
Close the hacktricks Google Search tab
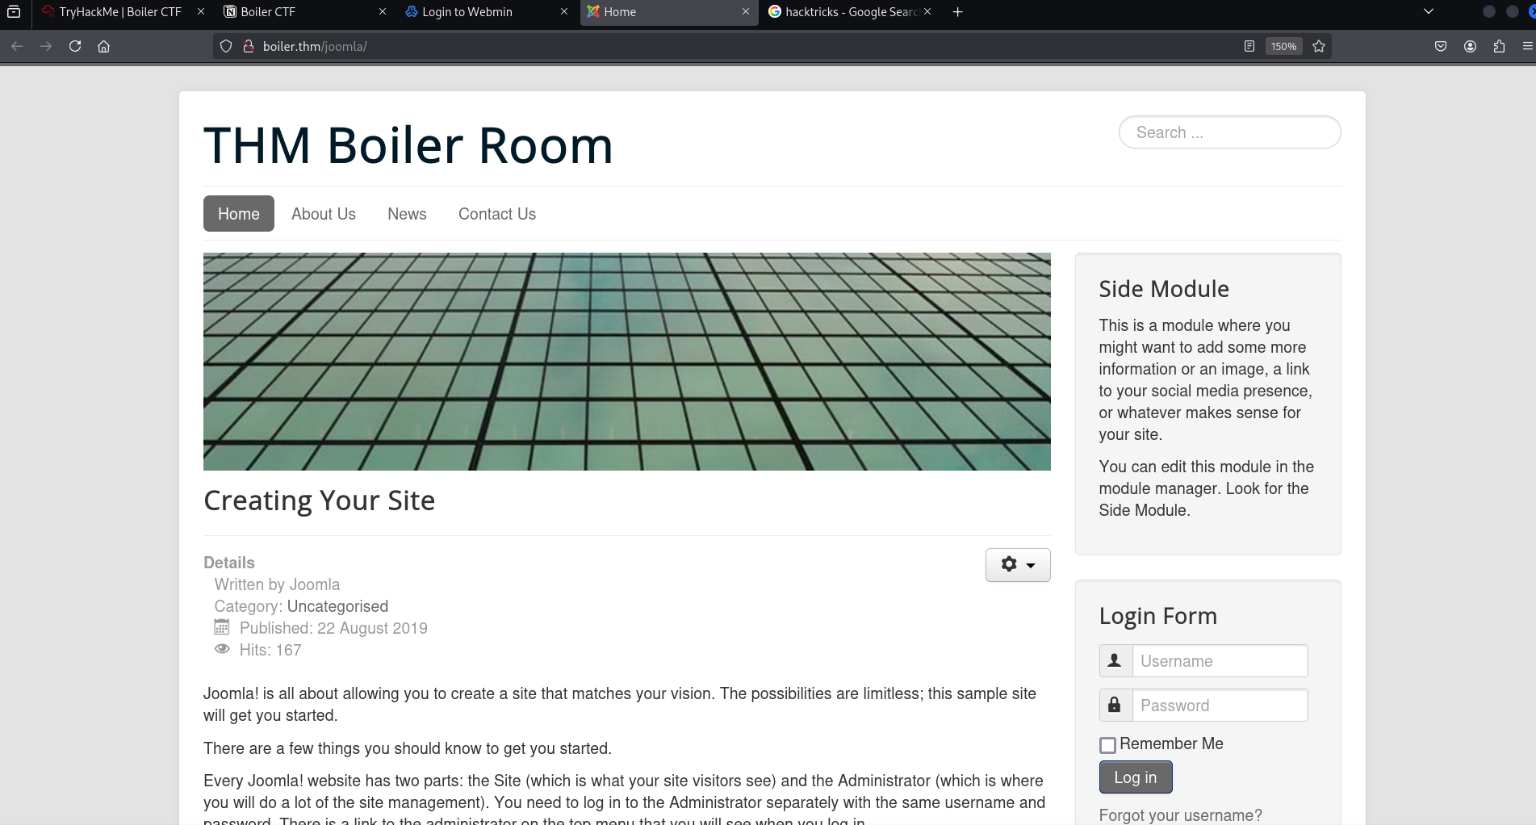(927, 11)
